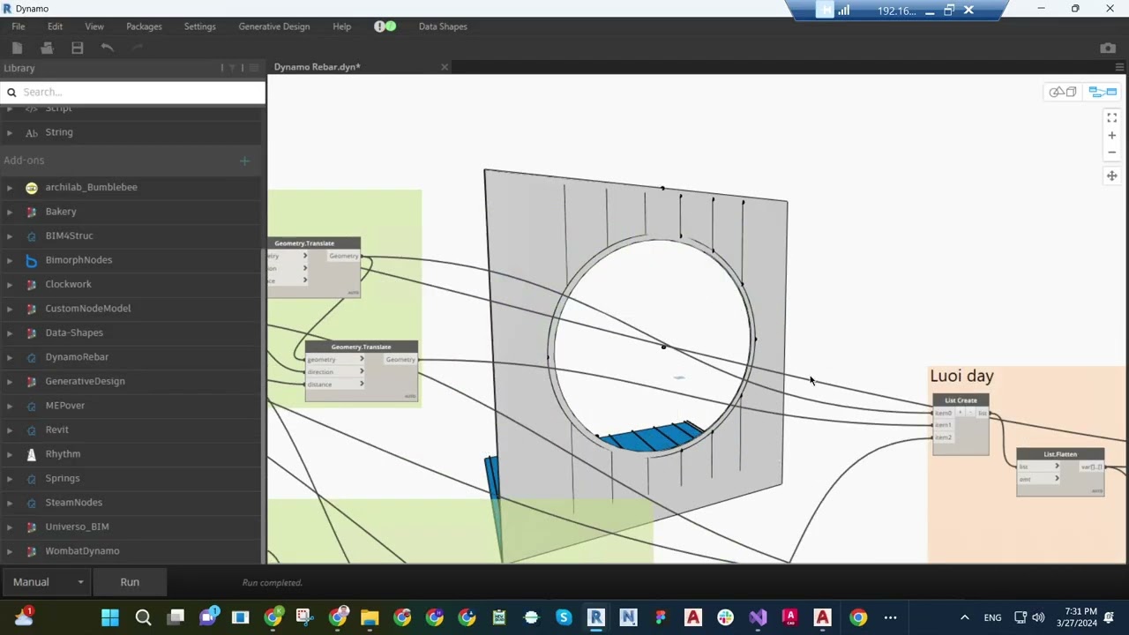Undo the last action via toolbar arrow

tap(108, 48)
